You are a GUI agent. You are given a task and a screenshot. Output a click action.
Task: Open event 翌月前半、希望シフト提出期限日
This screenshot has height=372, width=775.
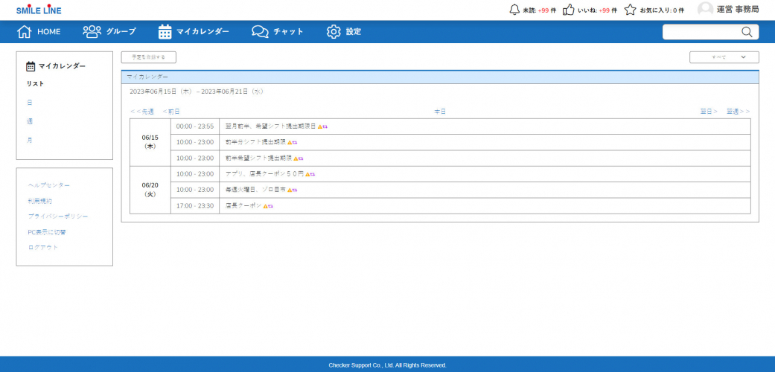[270, 126]
